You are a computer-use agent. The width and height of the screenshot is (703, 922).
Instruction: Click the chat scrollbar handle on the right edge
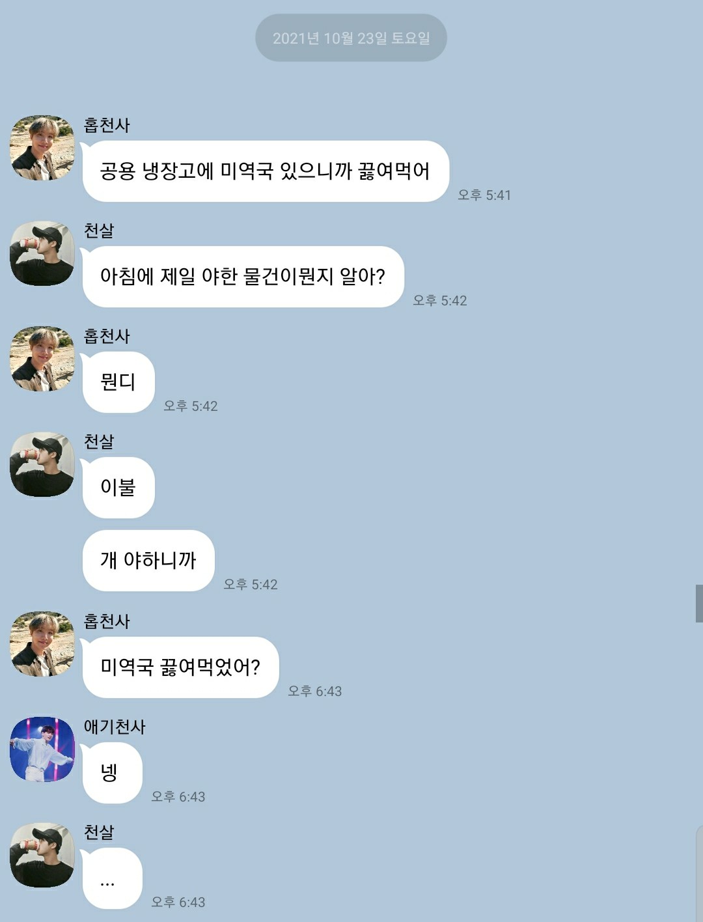[699, 604]
